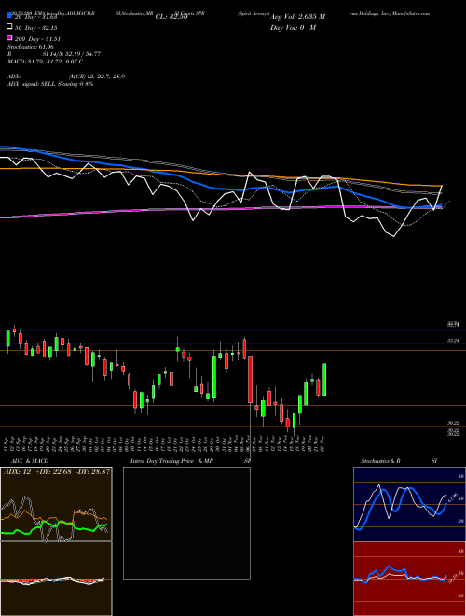Select the 'CL: 32.50' closing price text
The image size is (466, 616).
click(x=171, y=17)
